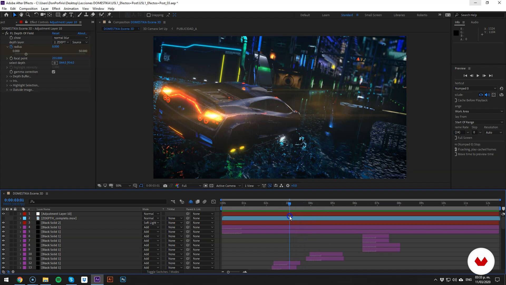This screenshot has height=285, width=506.
Task: Toggle transparency grid in composition viewer
Action: pyautogui.click(x=211, y=186)
